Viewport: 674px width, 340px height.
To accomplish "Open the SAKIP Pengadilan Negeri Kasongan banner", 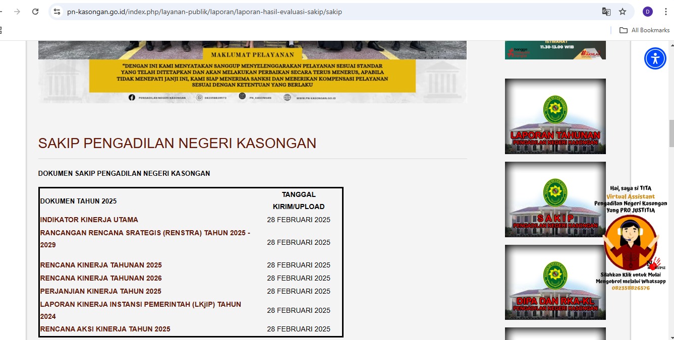I will [555, 199].
